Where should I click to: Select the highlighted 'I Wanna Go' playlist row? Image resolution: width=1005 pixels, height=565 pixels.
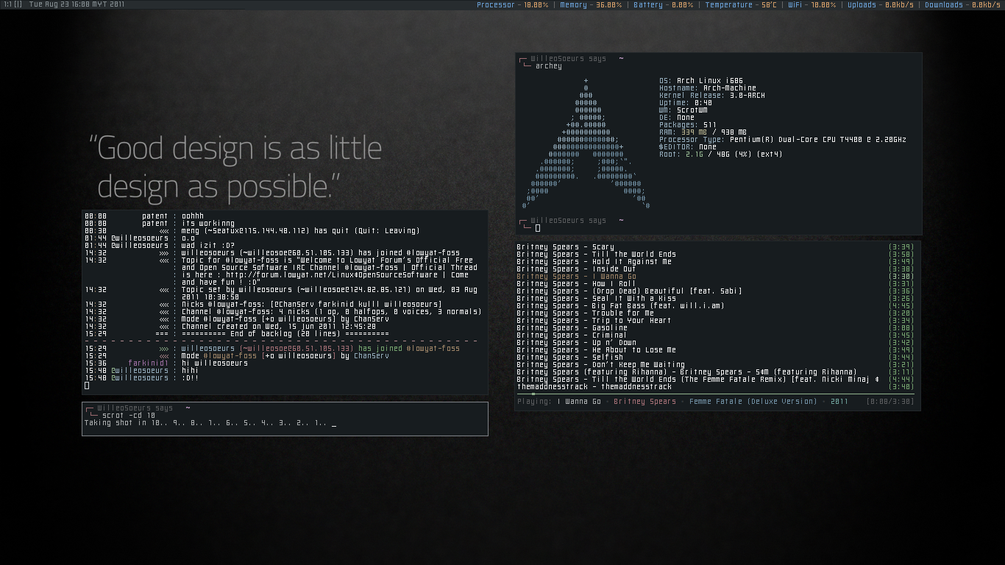pos(715,277)
